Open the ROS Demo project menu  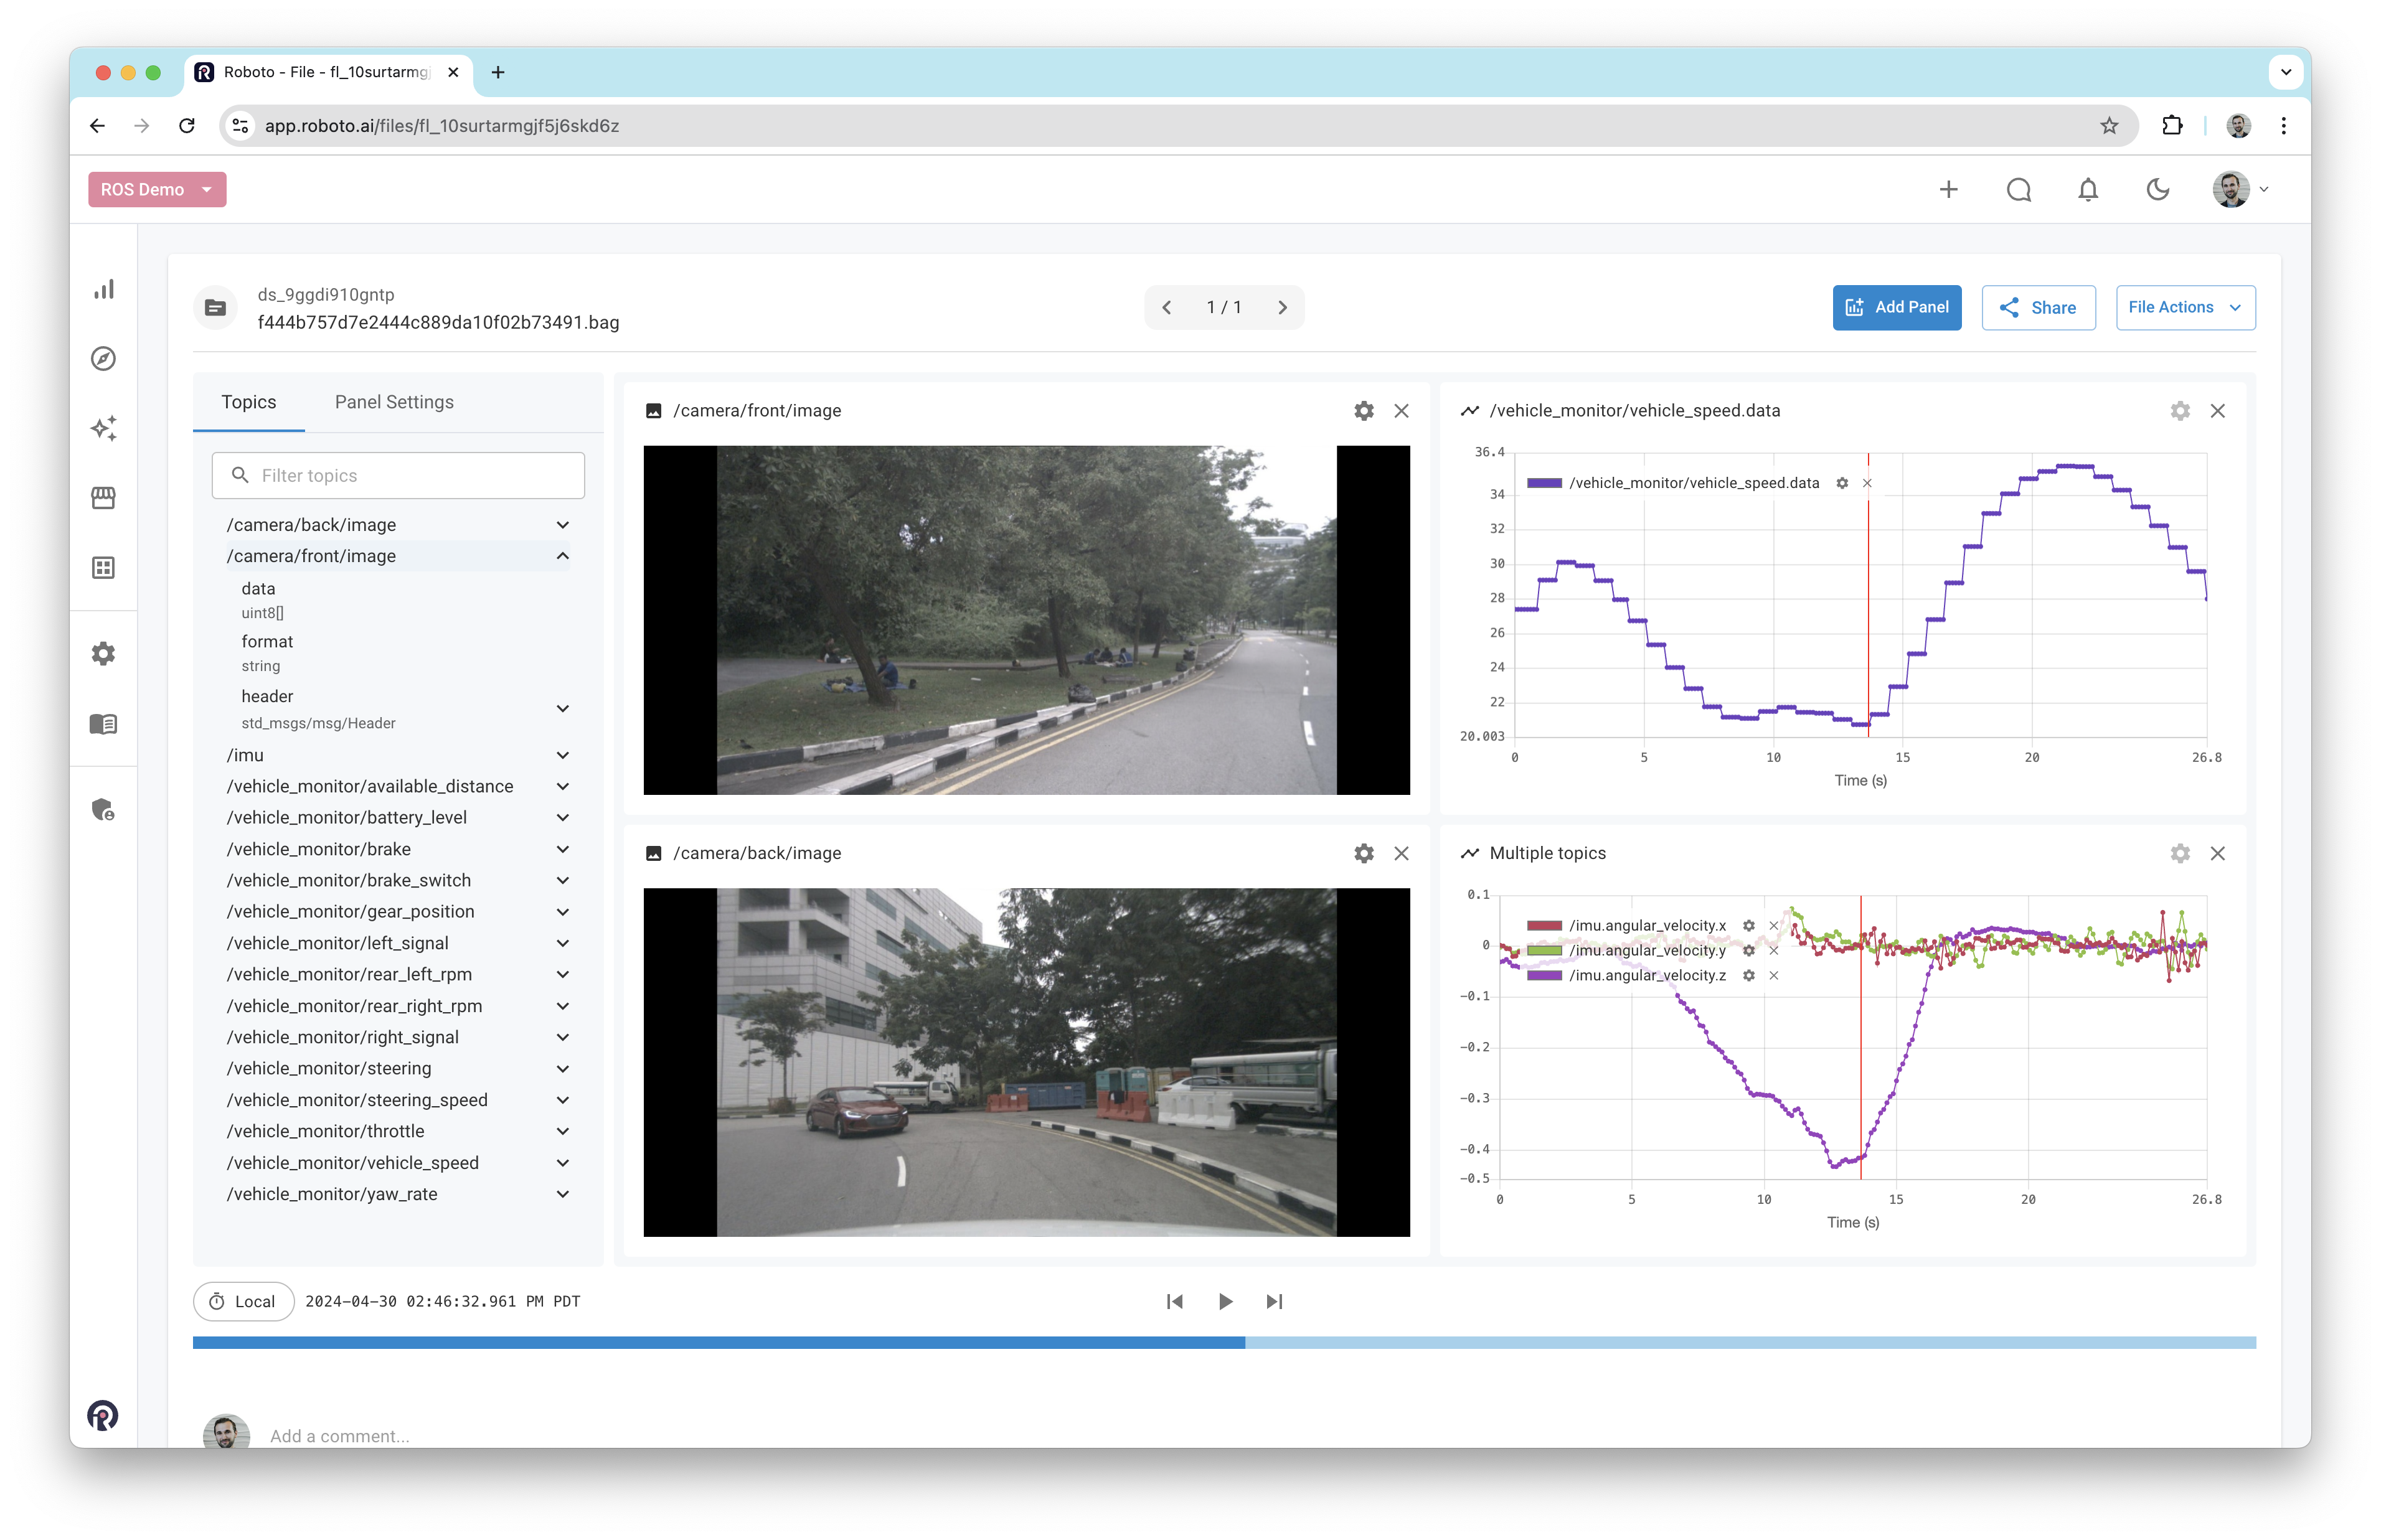click(157, 190)
